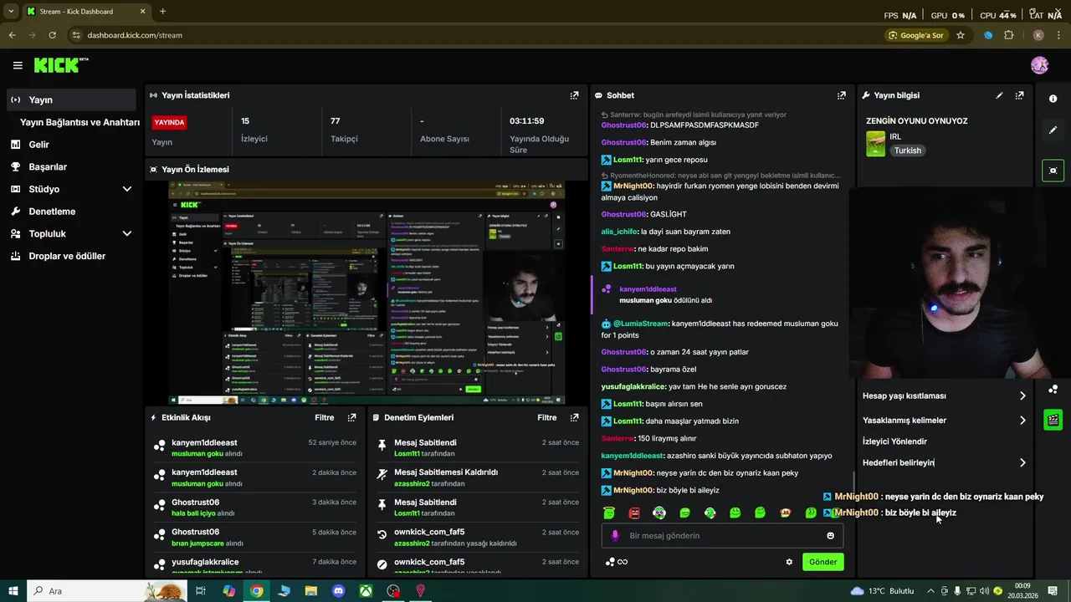This screenshot has height=602, width=1071.
Task: Click the Chrome address bar URL
Action: point(135,35)
